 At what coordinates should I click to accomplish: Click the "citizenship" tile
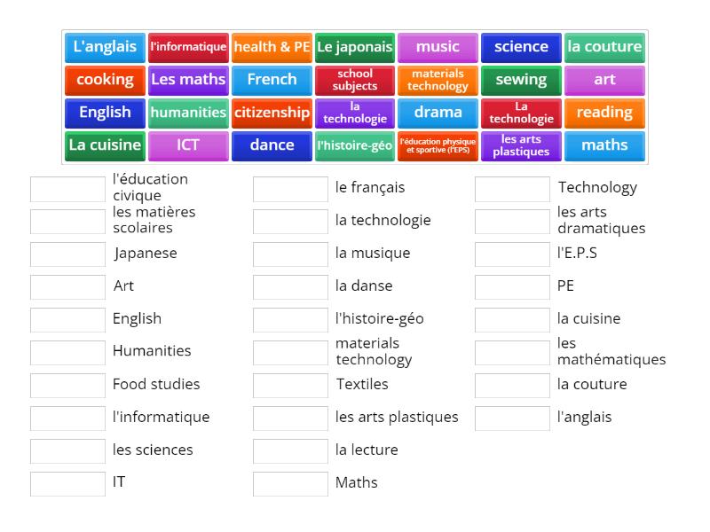(272, 113)
